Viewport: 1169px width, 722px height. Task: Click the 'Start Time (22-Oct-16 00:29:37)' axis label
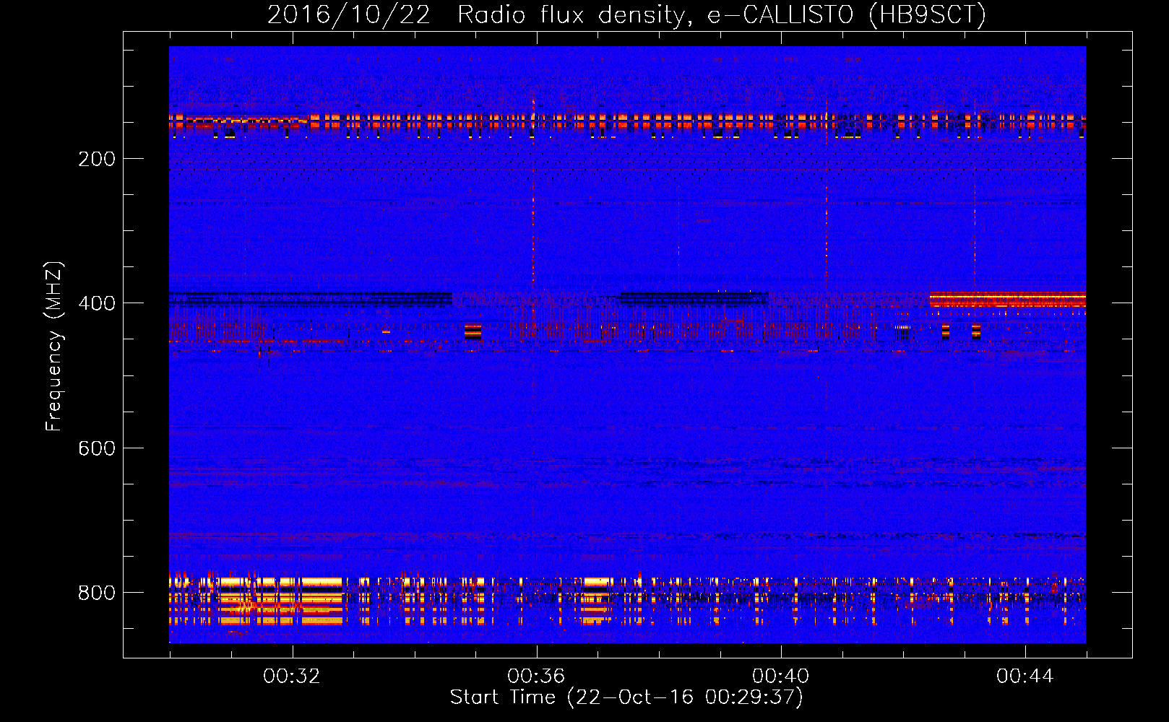coord(626,697)
